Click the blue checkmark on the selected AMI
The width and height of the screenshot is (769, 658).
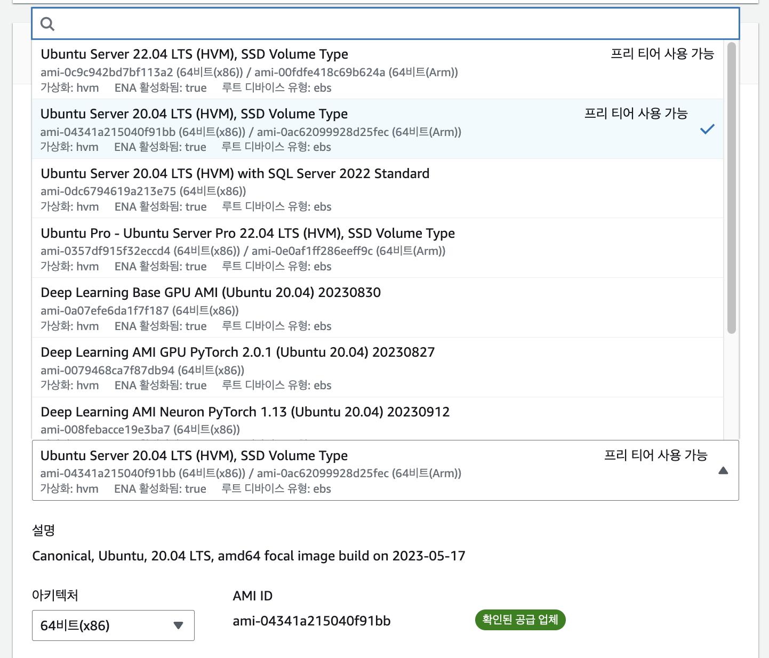(707, 129)
